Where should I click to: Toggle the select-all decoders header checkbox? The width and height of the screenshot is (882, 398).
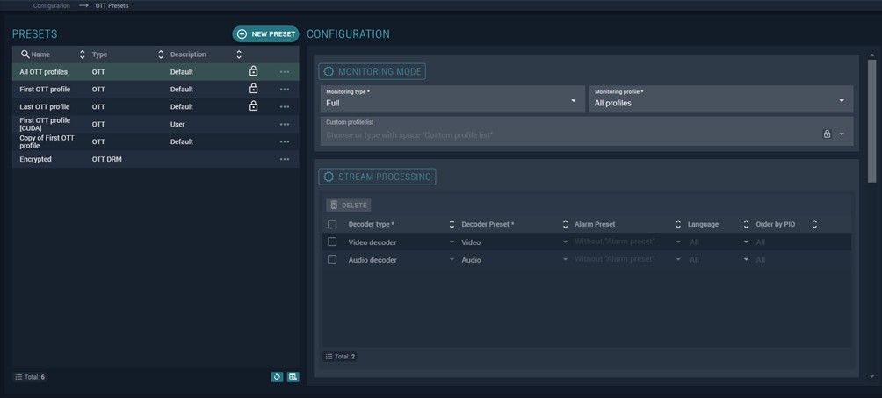tap(332, 224)
